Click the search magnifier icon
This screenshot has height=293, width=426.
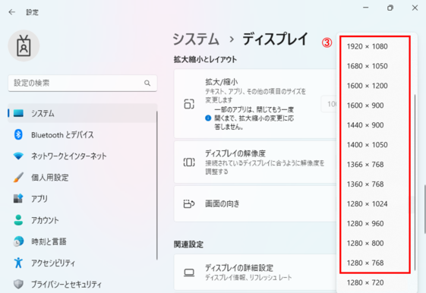click(147, 83)
